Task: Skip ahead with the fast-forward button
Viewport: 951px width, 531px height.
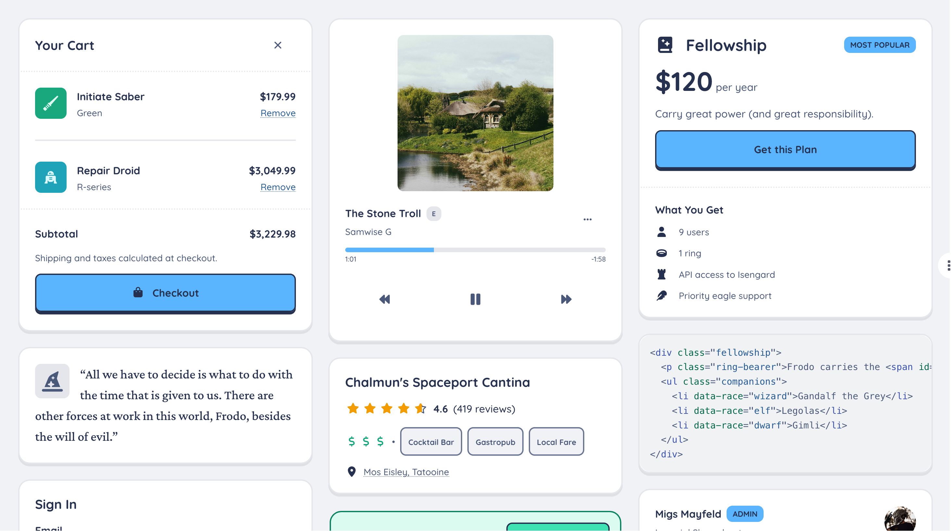Action: [566, 299]
